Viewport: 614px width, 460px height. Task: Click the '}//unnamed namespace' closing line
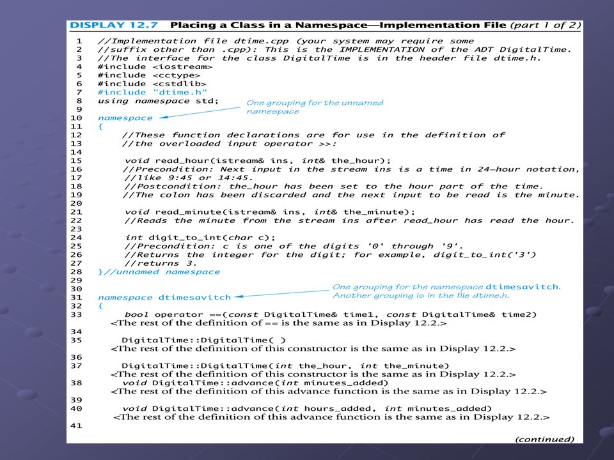(159, 272)
